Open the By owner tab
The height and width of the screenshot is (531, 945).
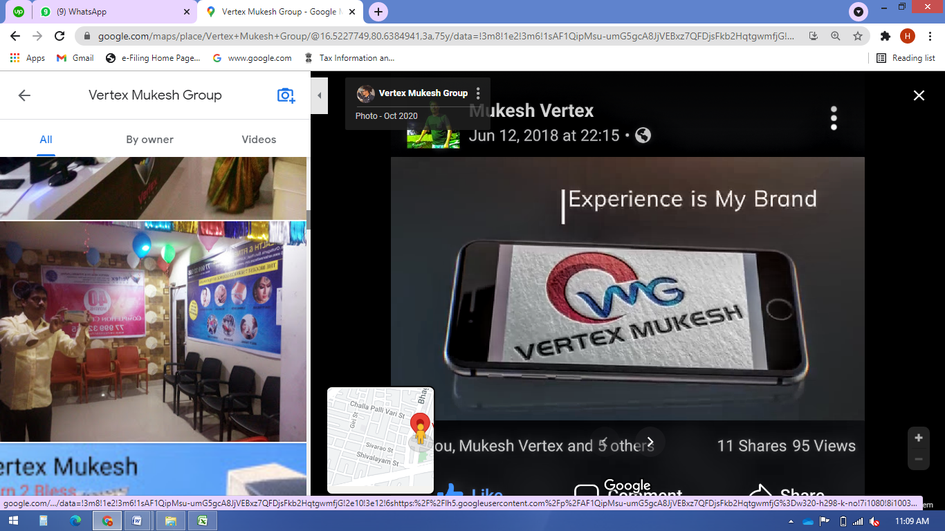150,139
